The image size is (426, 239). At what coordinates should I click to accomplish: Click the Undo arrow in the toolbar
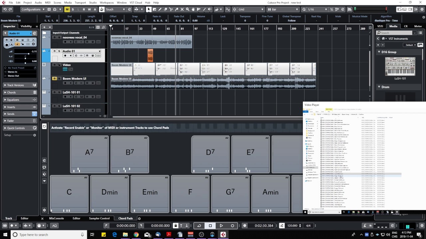pos(5,9)
